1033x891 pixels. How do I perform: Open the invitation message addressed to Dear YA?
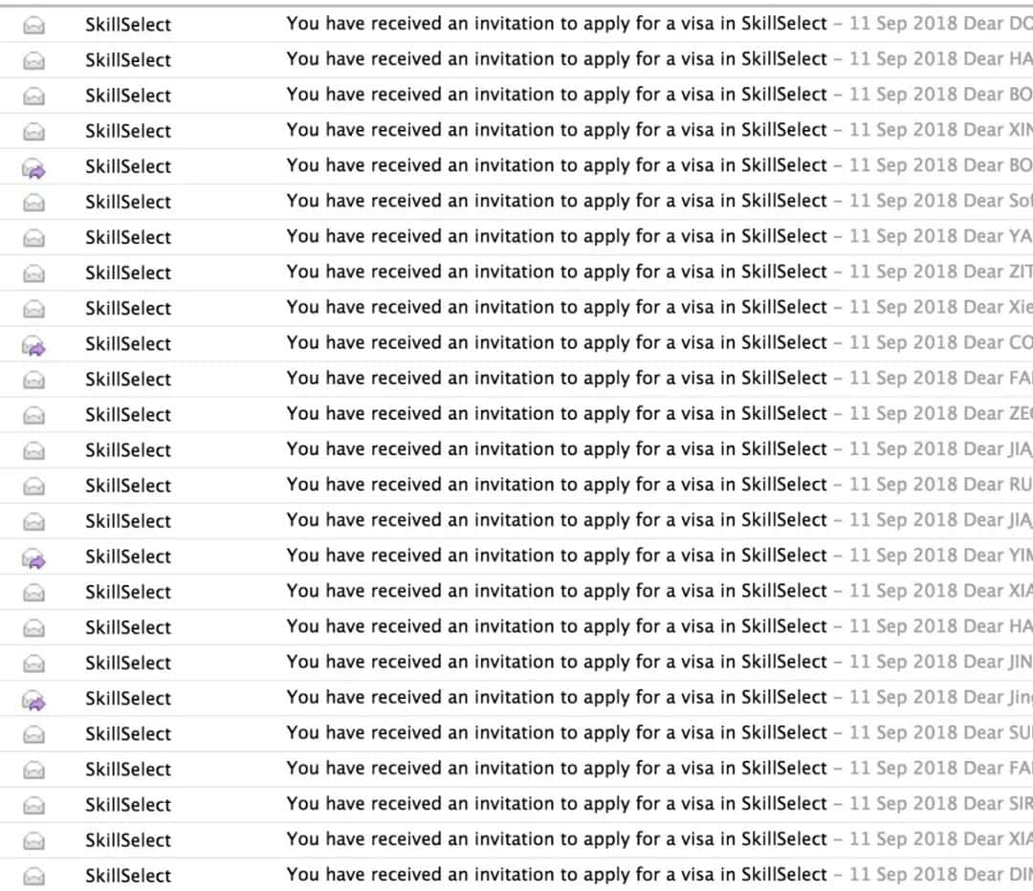[x=516, y=237]
